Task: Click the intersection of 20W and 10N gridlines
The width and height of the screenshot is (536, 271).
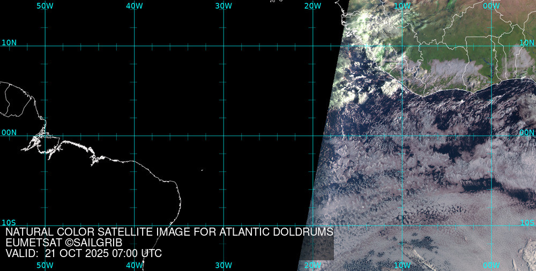Action: [313, 46]
